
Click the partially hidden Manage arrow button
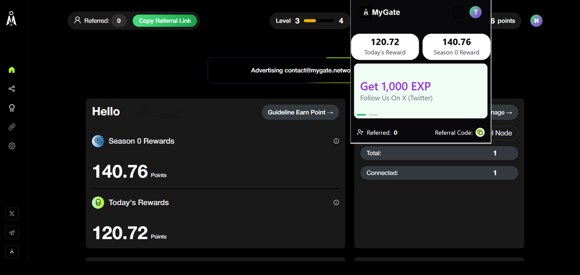click(505, 112)
